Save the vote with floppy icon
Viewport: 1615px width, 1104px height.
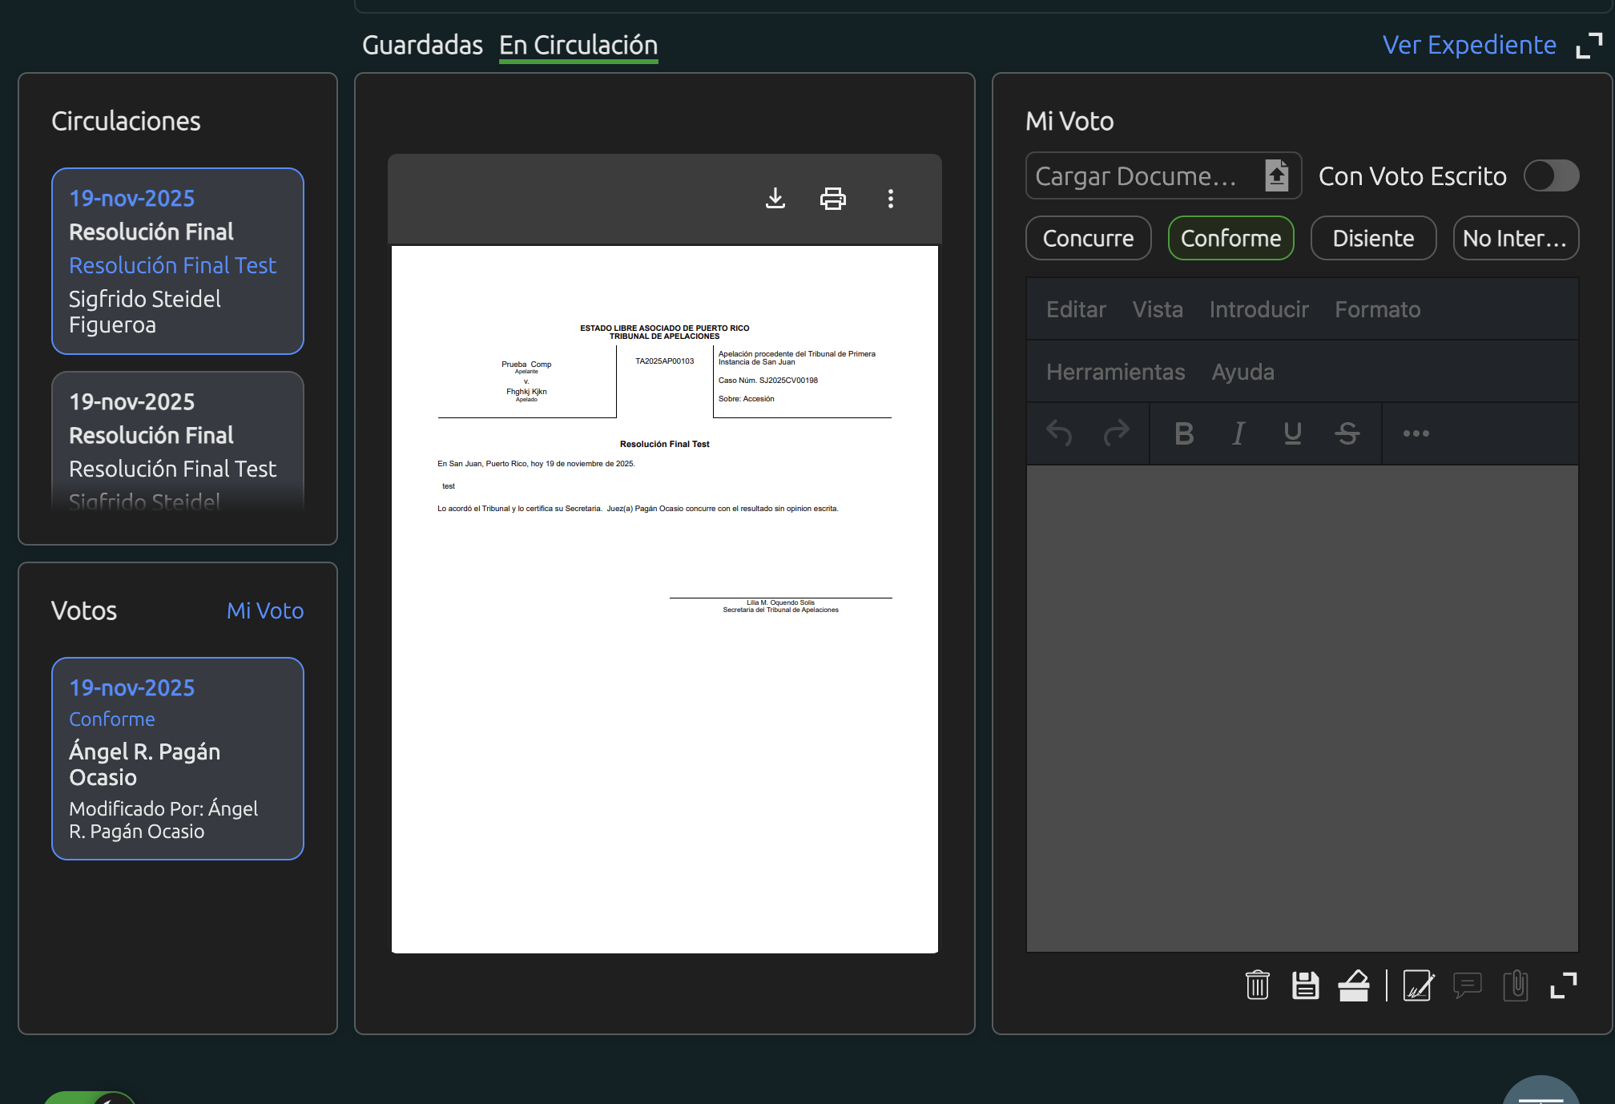(x=1305, y=985)
